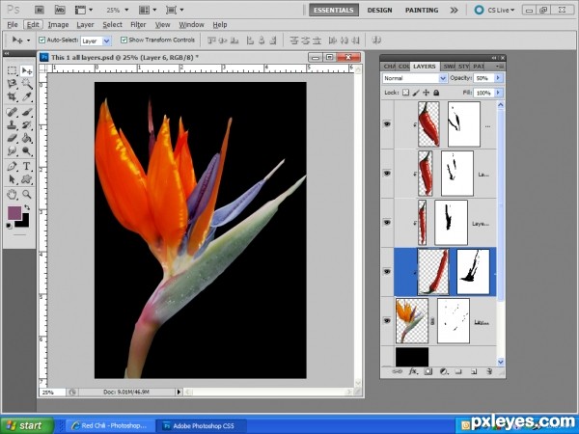This screenshot has width=579, height=434.
Task: Create new adjustment layer icon
Action: [x=444, y=371]
